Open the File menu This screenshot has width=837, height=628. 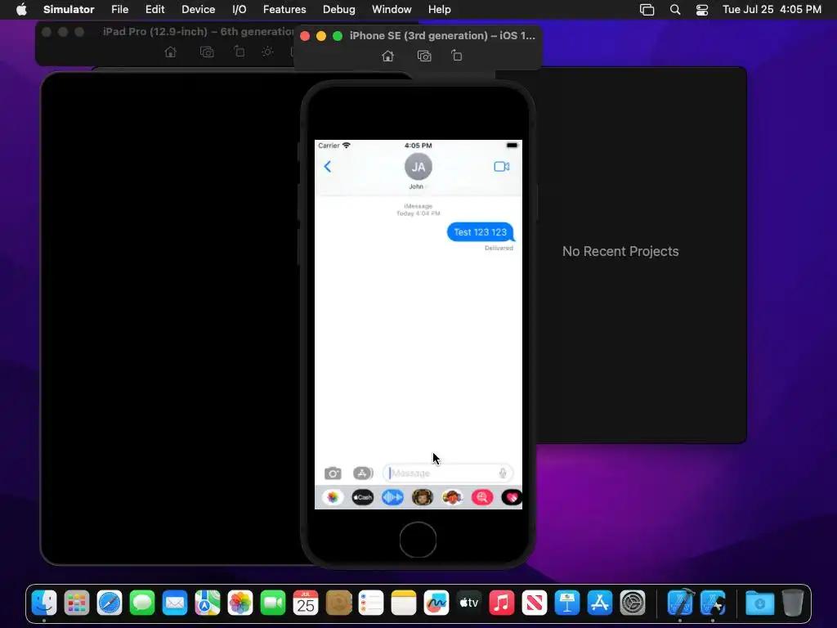pyautogui.click(x=119, y=10)
